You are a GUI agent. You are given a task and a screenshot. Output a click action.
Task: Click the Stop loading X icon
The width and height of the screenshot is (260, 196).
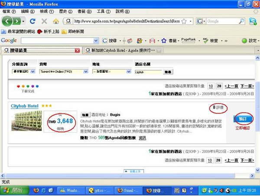click(x=44, y=21)
